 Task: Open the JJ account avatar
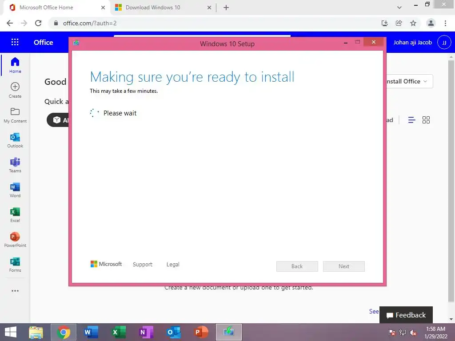pyautogui.click(x=444, y=42)
